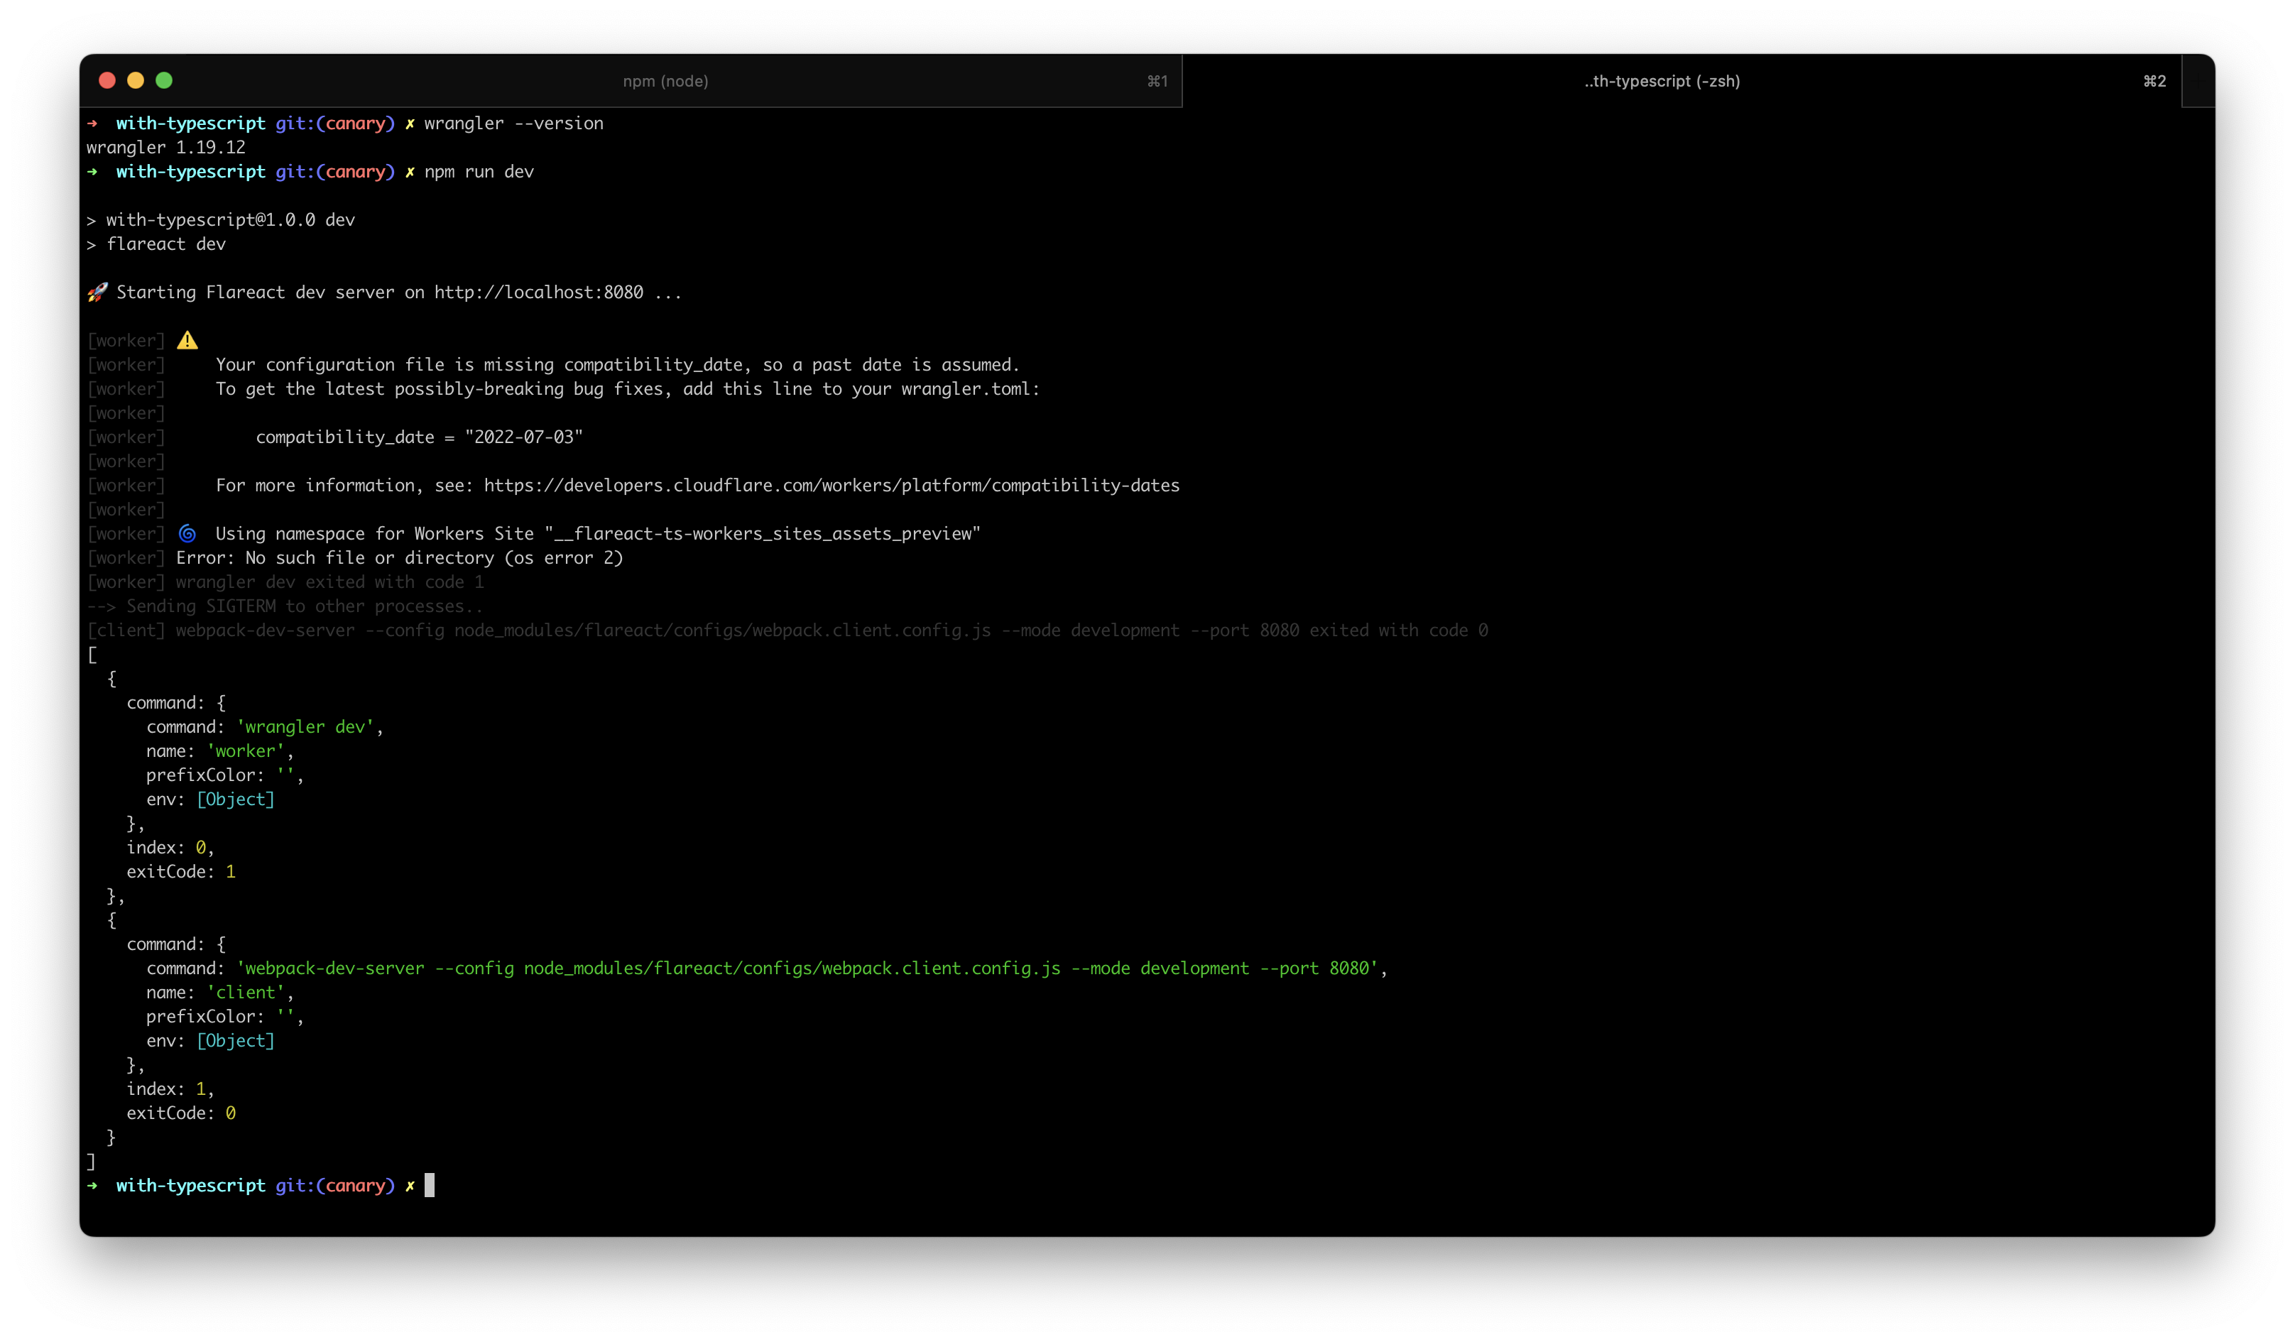
Task: Click the red ✗ git status indicator on the first prompt
Action: pyautogui.click(x=409, y=123)
